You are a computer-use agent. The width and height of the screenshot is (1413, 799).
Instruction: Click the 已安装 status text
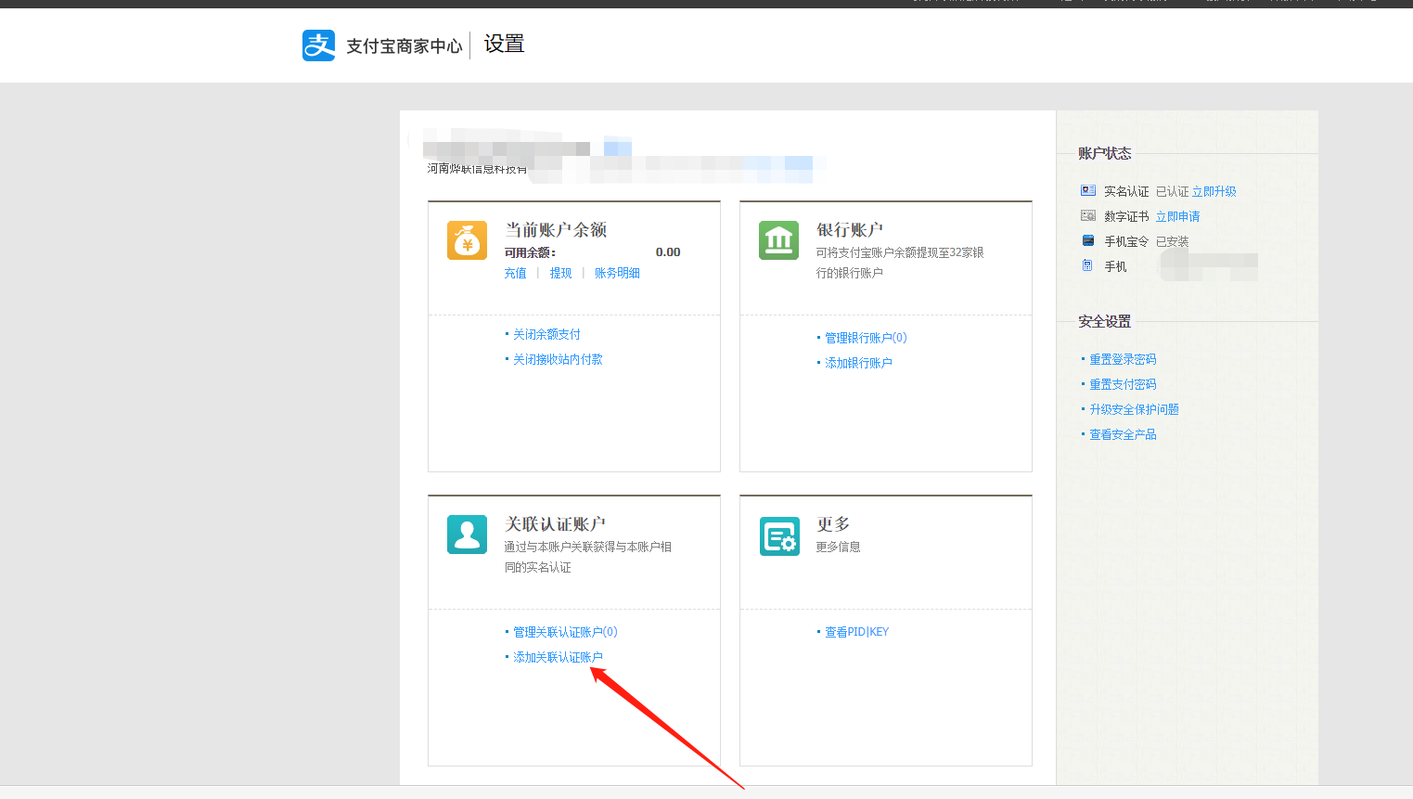[1172, 241]
